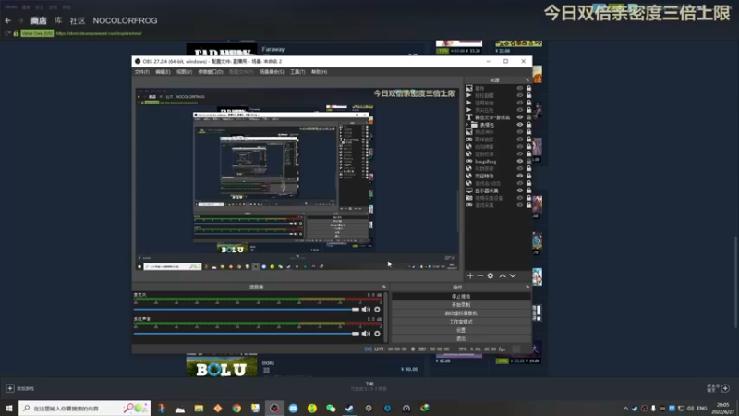Open OBS 帮助(H) menu

coord(319,72)
